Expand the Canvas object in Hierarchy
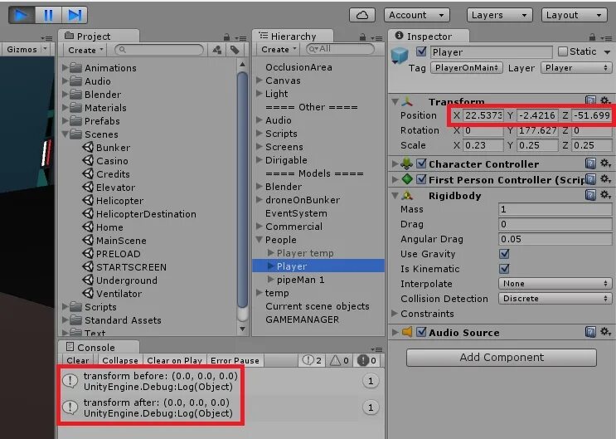The image size is (616, 439). (x=259, y=80)
